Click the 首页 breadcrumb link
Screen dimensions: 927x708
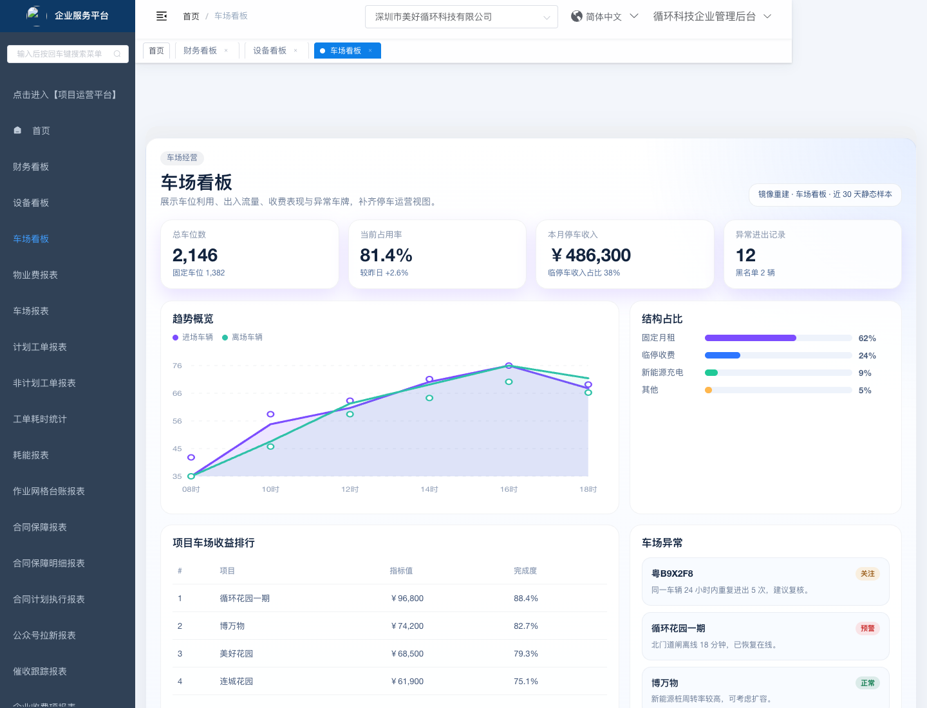191,16
